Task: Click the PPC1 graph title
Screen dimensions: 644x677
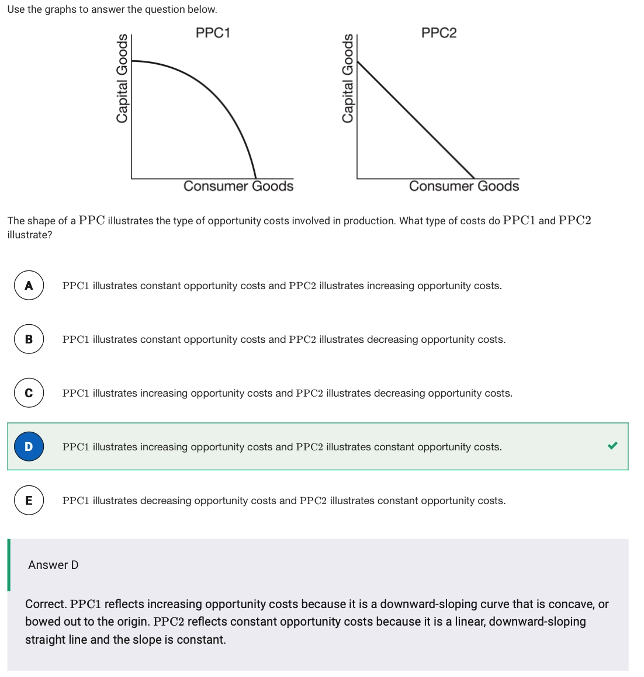Action: pos(213,33)
